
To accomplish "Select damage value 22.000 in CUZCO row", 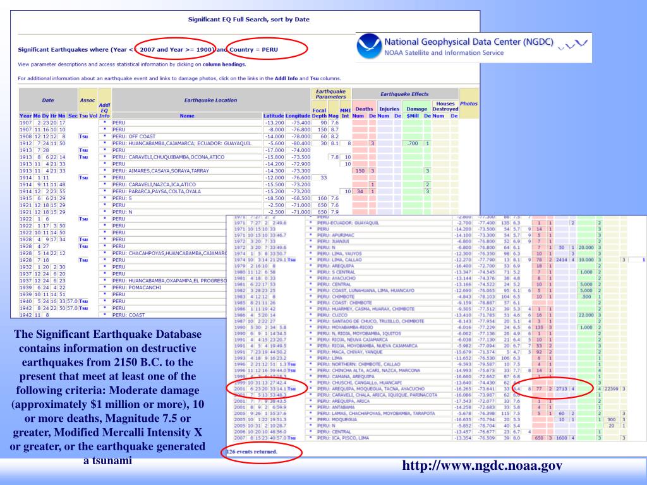I will [586, 315].
